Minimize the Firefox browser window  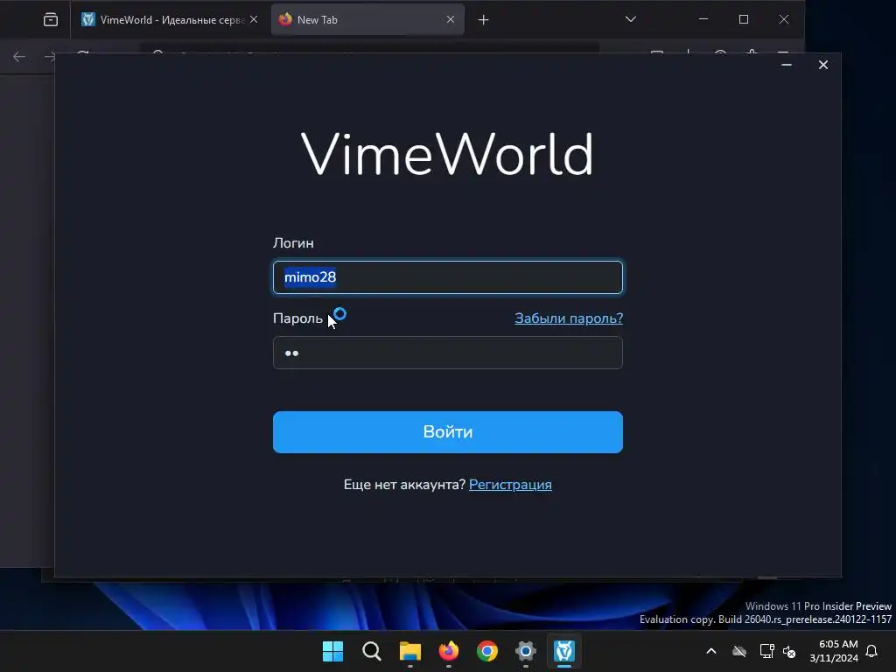703,19
